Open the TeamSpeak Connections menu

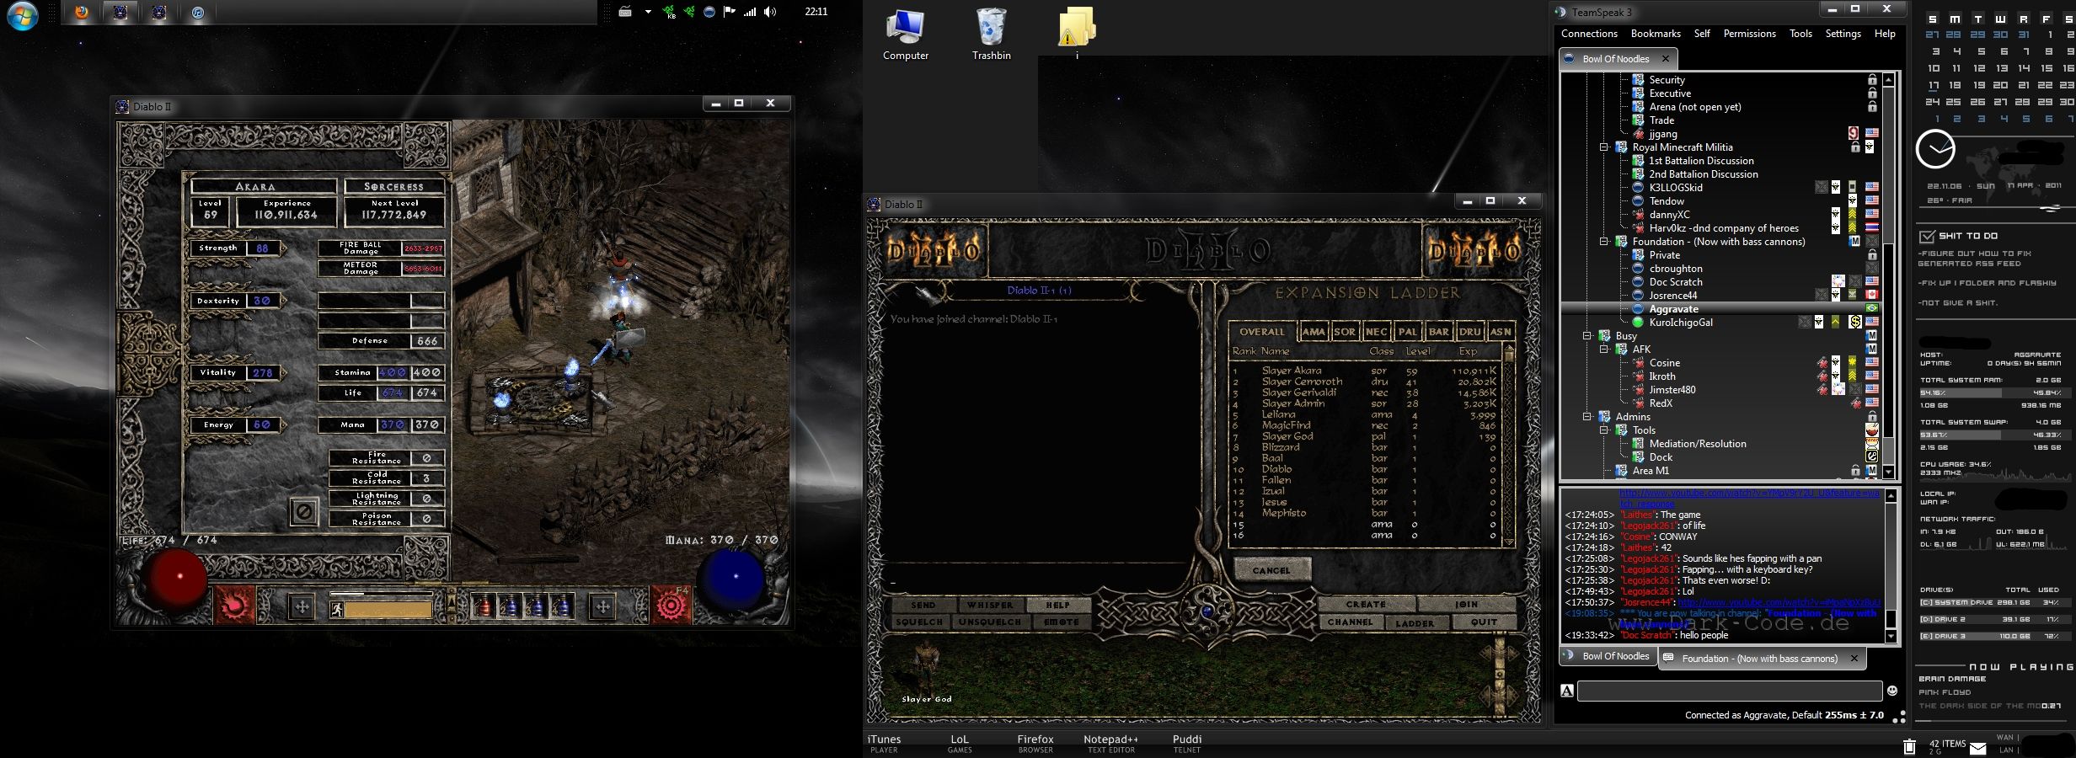(x=1589, y=34)
